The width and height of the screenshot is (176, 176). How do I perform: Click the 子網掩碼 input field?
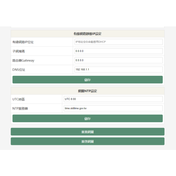coord(119,51)
